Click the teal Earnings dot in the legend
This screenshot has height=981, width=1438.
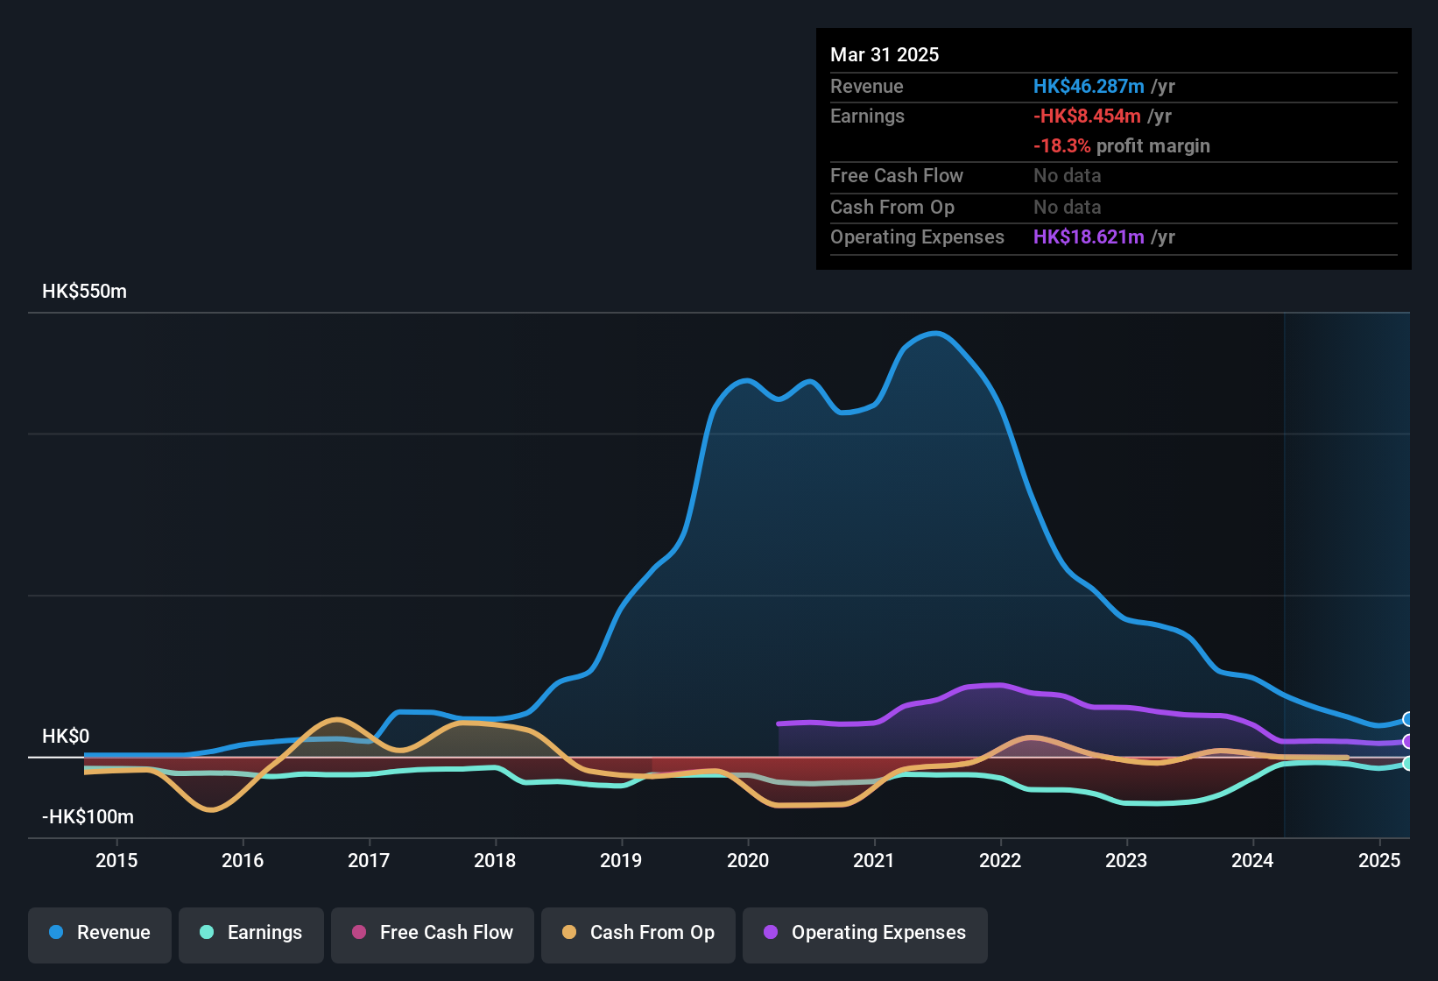(207, 933)
